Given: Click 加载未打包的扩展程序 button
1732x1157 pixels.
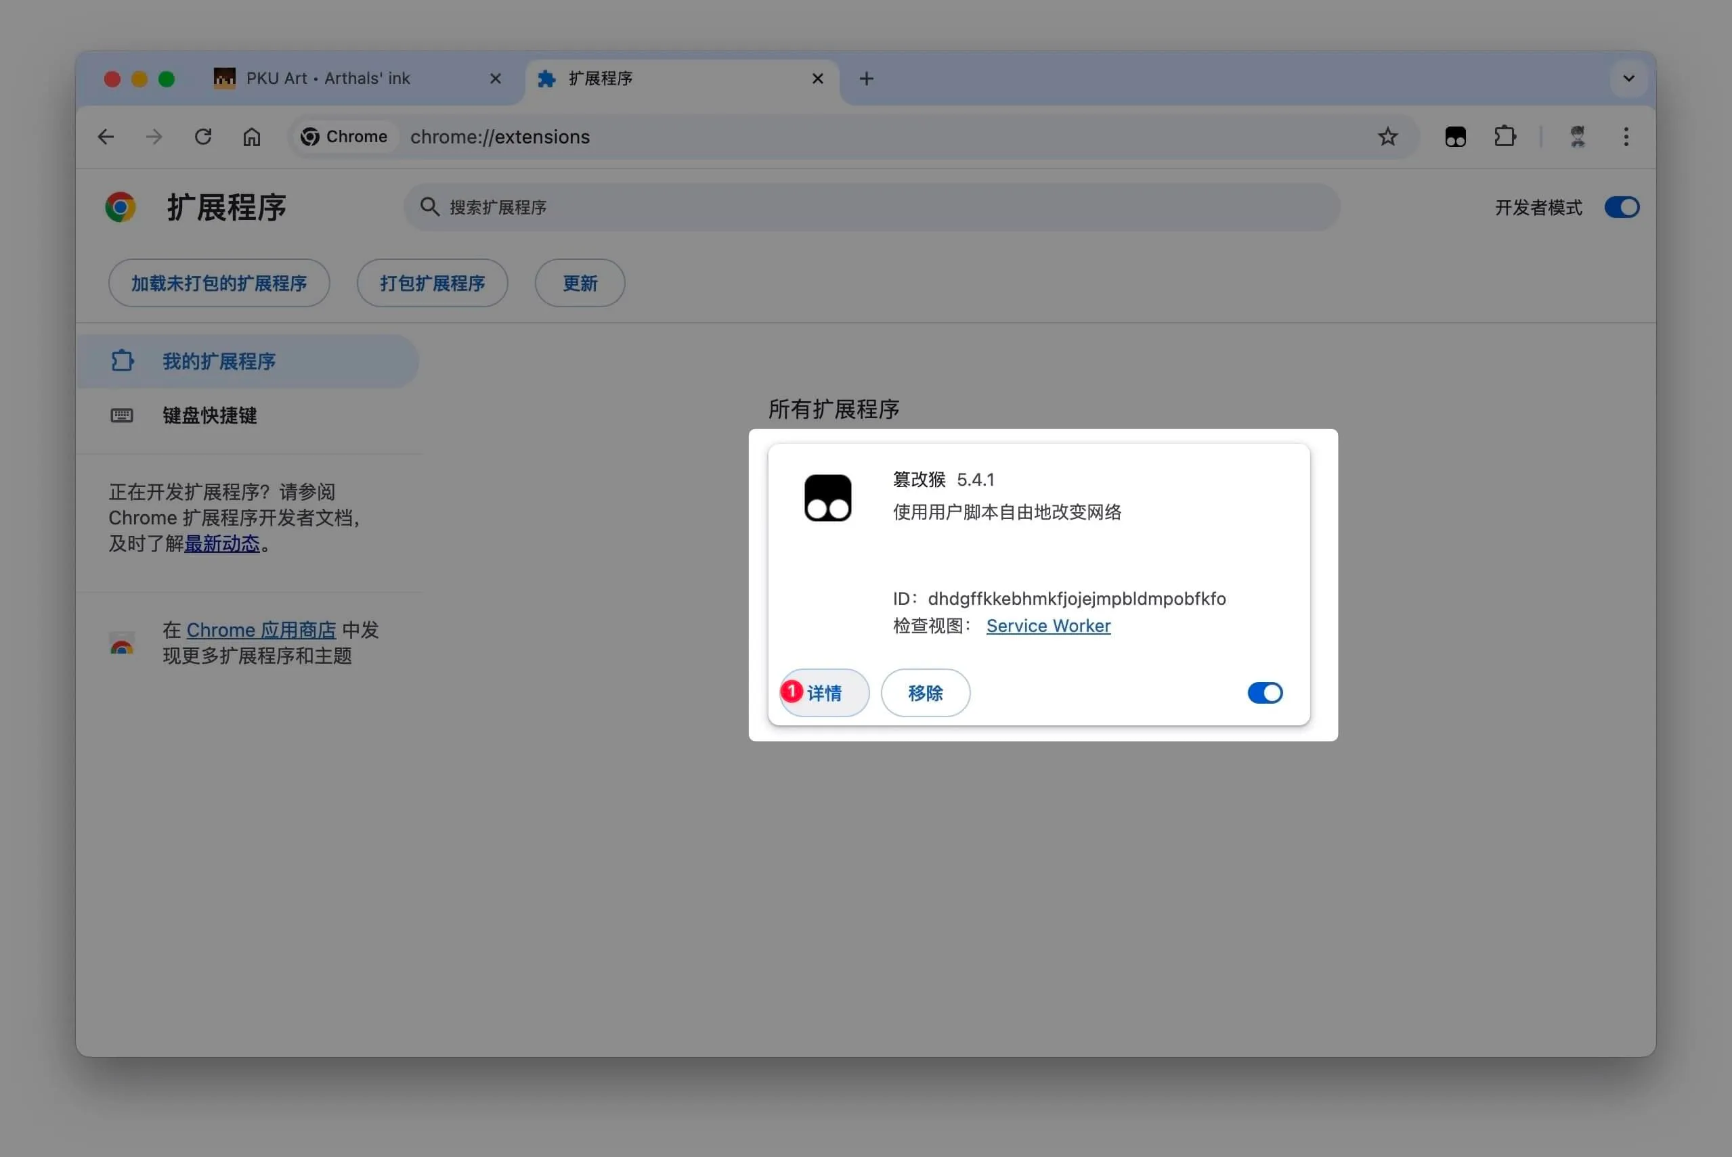Looking at the screenshot, I should (x=219, y=283).
